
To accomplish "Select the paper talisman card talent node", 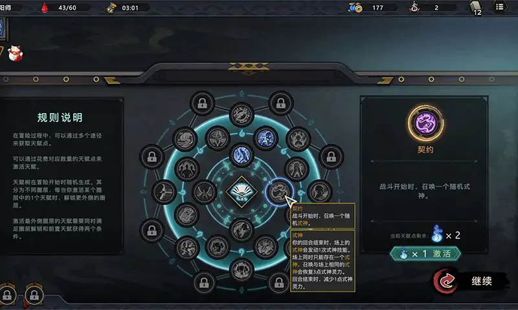I will (x=186, y=215).
